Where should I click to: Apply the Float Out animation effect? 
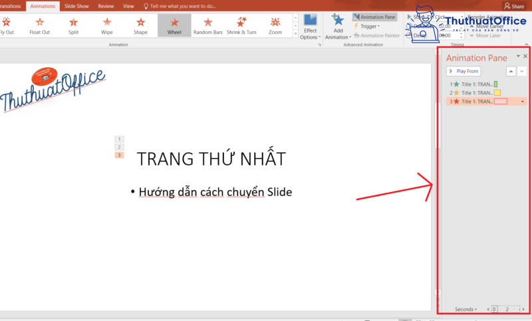[40, 26]
